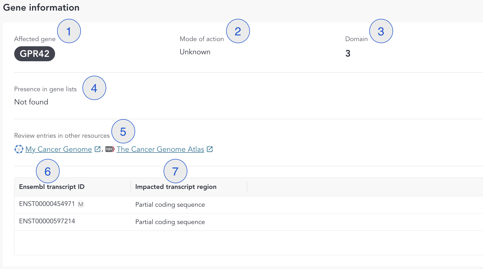
Task: Click the NIH logo icon
Action: [110, 149]
